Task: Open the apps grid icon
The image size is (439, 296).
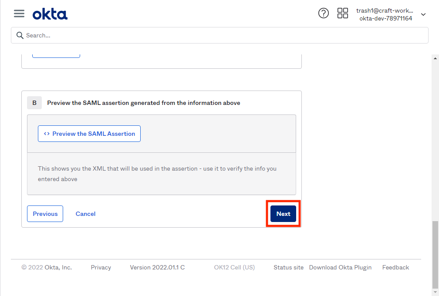Action: pyautogui.click(x=342, y=13)
